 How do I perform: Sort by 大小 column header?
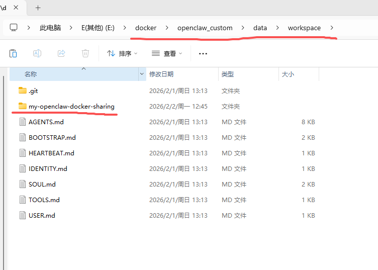(x=288, y=74)
